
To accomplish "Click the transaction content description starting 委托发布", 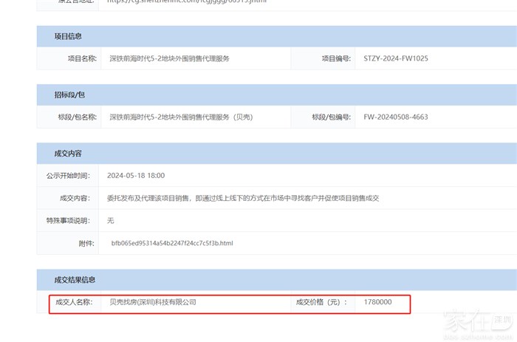I will pos(243,198).
